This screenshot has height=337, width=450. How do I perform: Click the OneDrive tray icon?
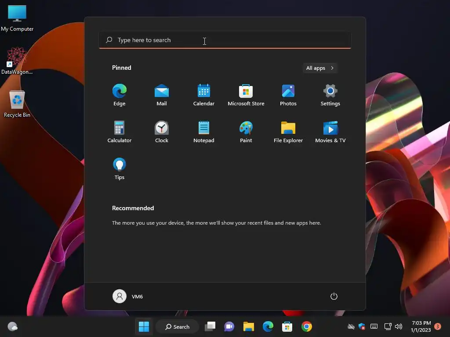[x=351, y=326]
